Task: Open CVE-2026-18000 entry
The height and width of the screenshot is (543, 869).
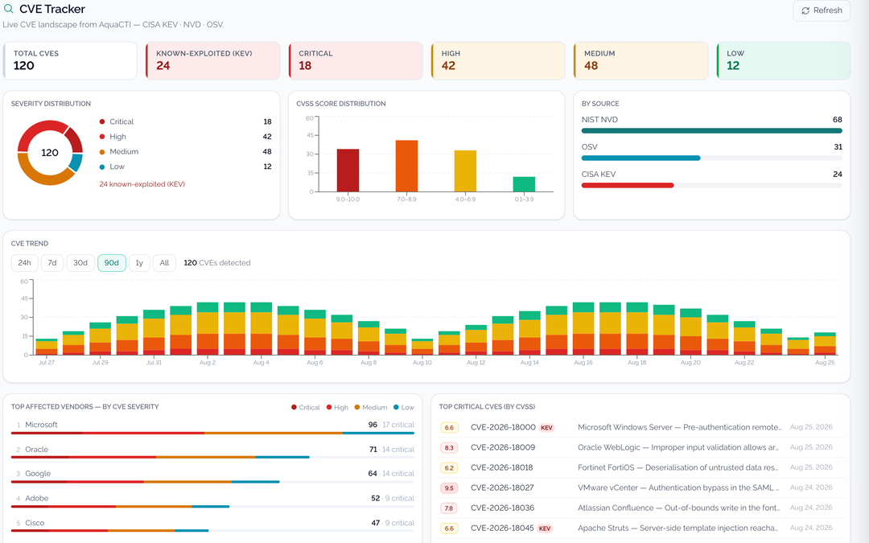Action: [640, 427]
